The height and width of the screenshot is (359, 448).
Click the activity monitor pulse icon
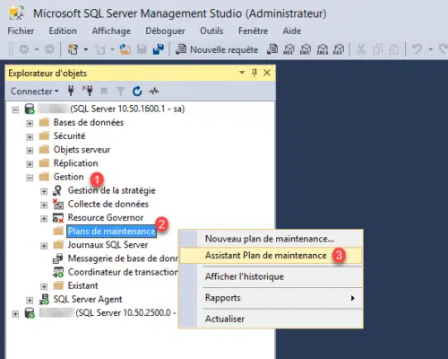(x=154, y=91)
